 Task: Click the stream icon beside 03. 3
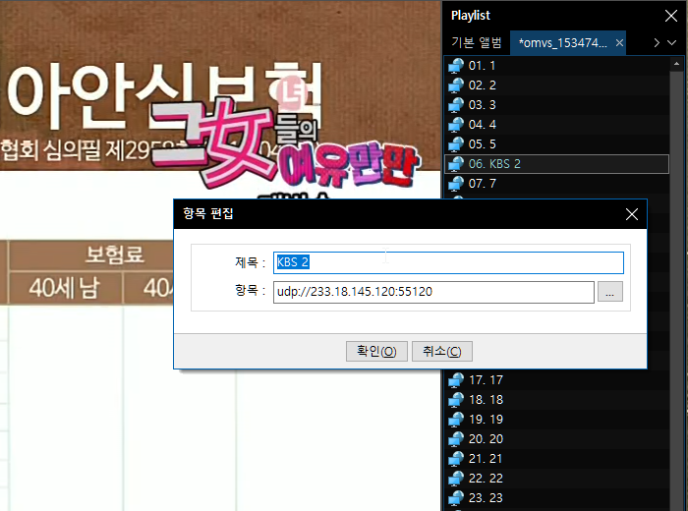(456, 105)
